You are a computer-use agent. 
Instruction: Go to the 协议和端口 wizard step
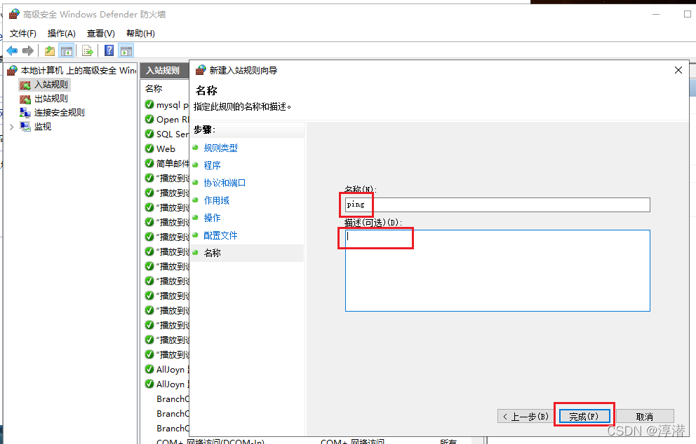tap(225, 183)
